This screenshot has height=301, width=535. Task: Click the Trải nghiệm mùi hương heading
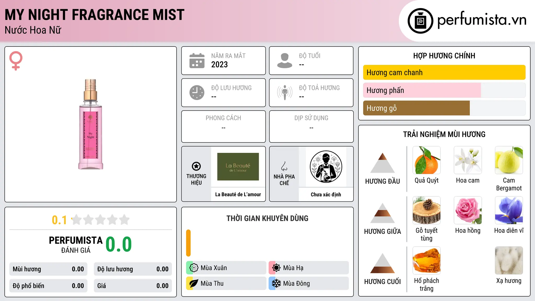pos(444,134)
